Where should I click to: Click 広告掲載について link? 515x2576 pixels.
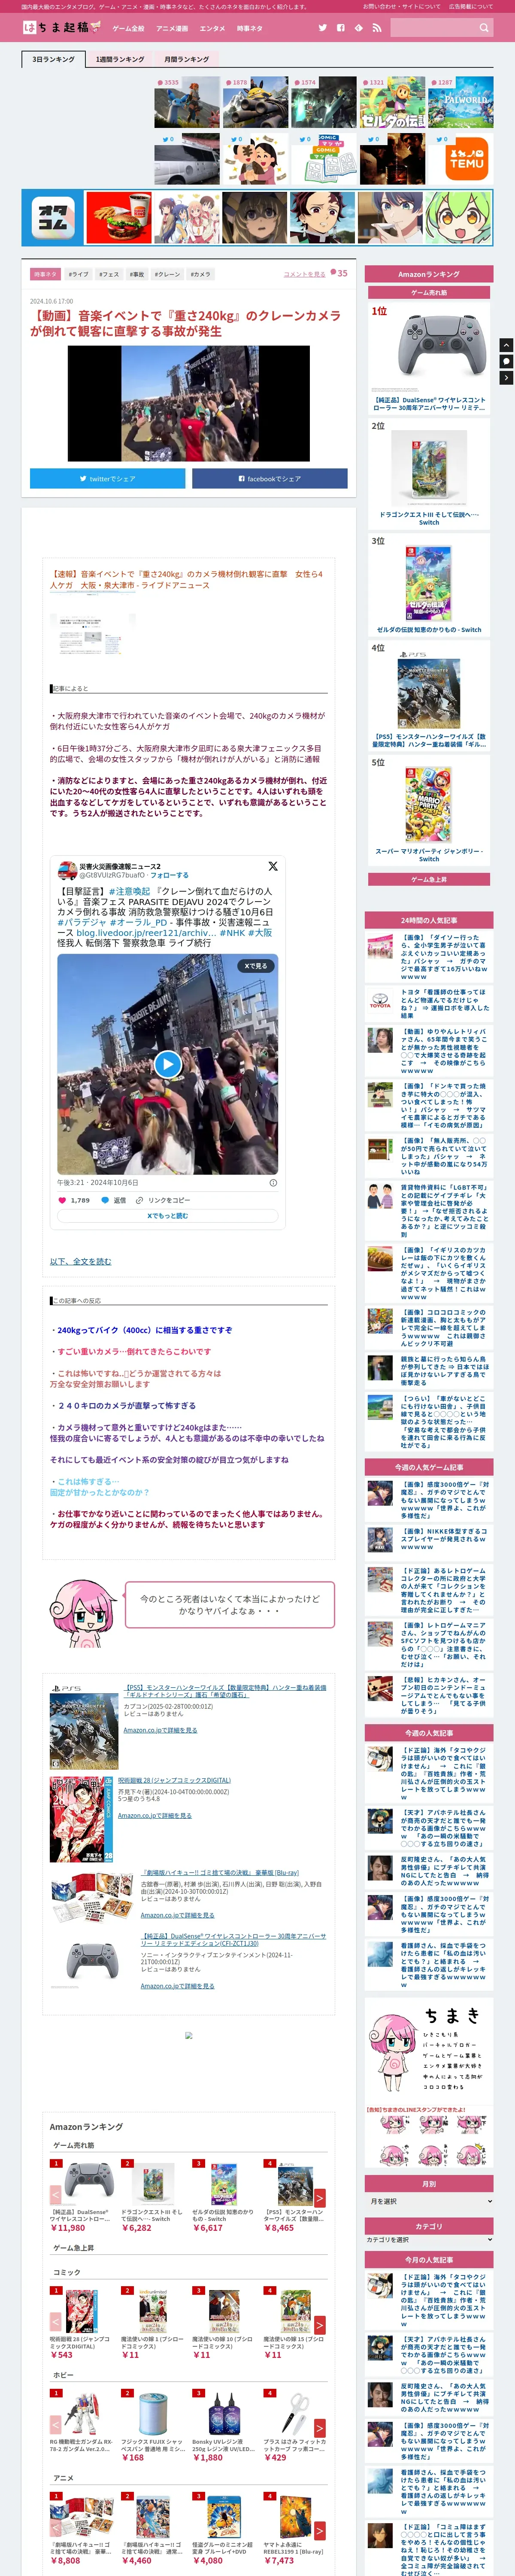coord(470,6)
